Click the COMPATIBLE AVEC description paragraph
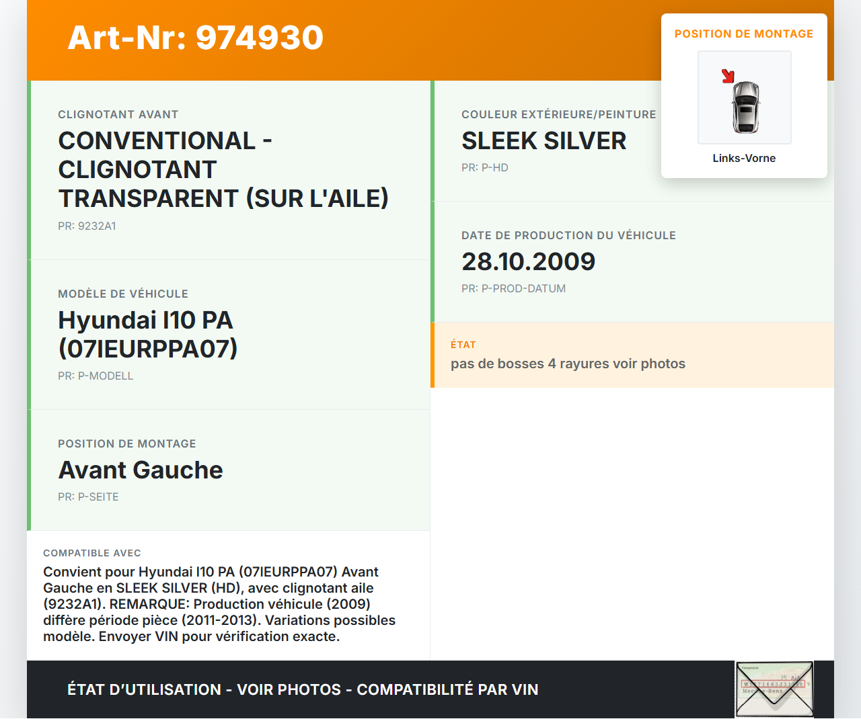Viewport: 861px width, 719px height. coord(219,604)
